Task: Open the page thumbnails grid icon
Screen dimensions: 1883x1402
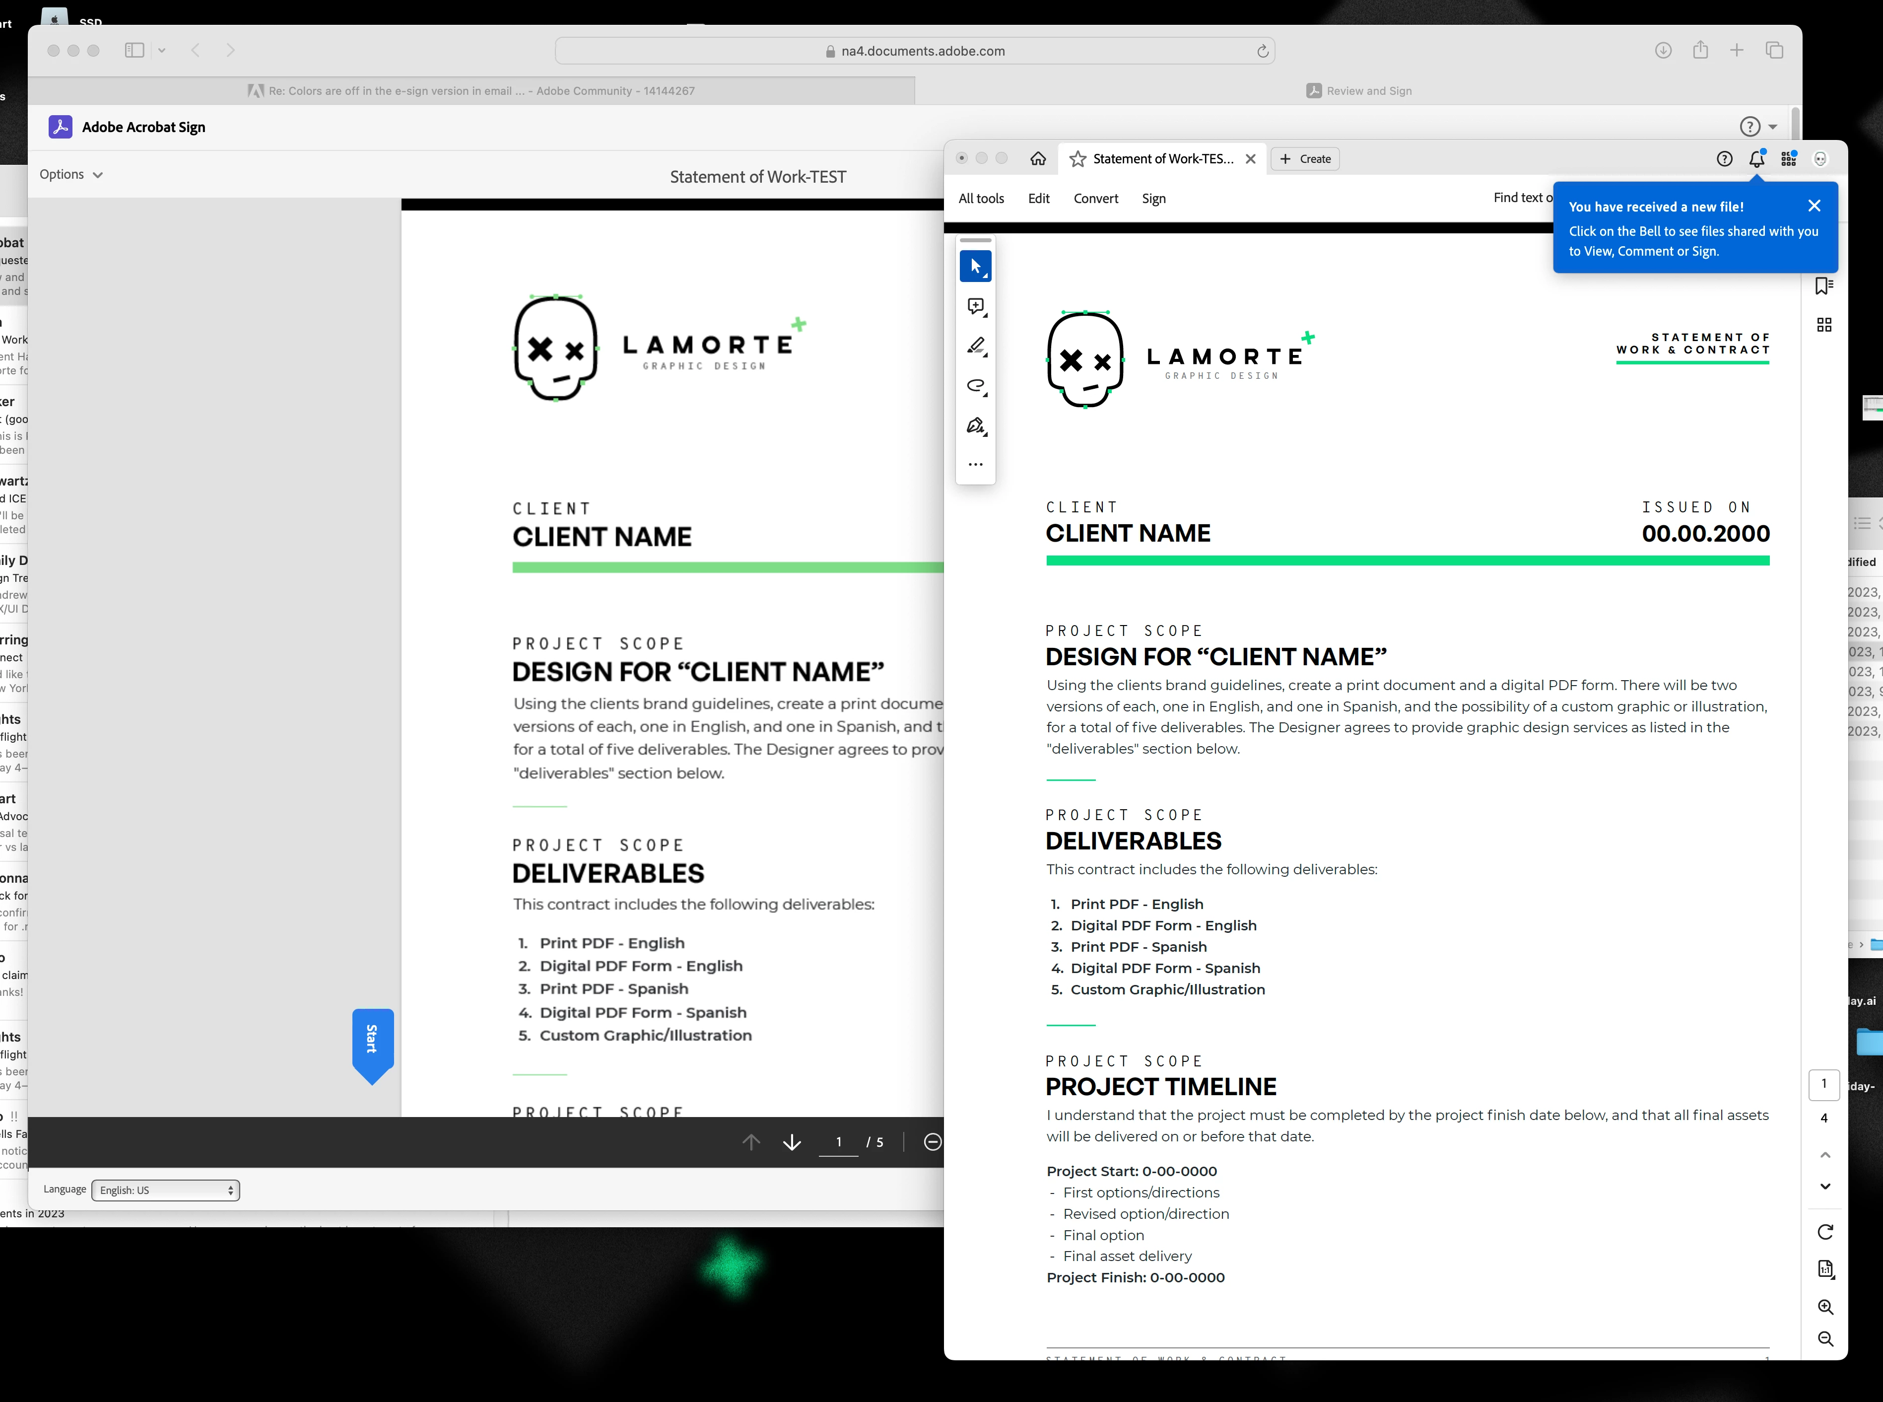Action: click(x=1823, y=325)
